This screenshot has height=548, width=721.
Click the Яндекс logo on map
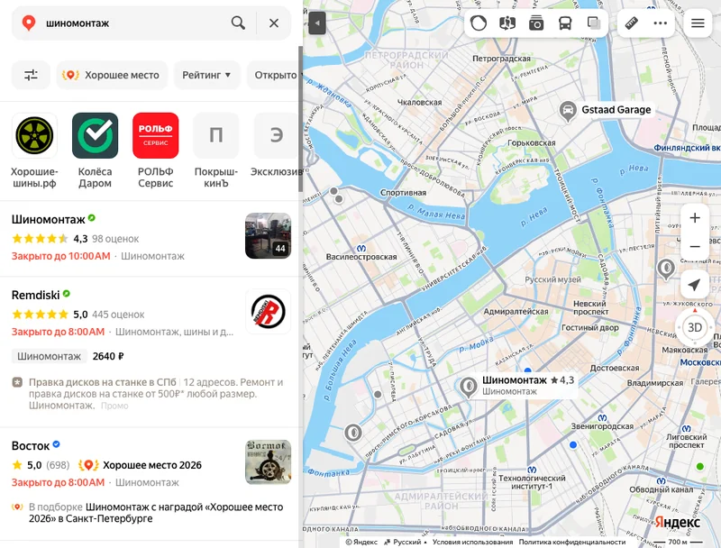click(678, 522)
